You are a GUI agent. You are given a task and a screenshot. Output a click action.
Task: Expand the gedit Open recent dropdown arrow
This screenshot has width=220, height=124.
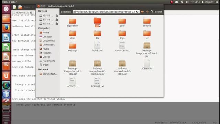32,7
